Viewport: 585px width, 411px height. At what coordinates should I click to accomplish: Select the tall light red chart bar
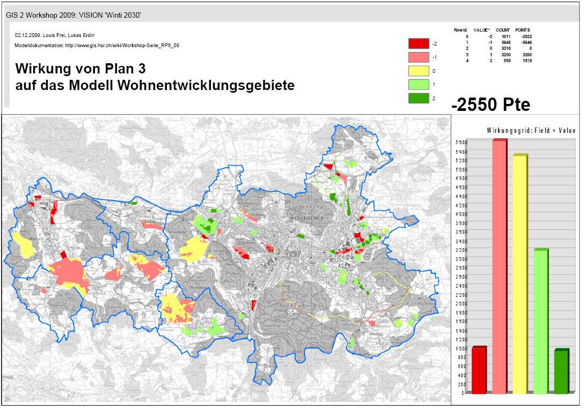pos(499,267)
